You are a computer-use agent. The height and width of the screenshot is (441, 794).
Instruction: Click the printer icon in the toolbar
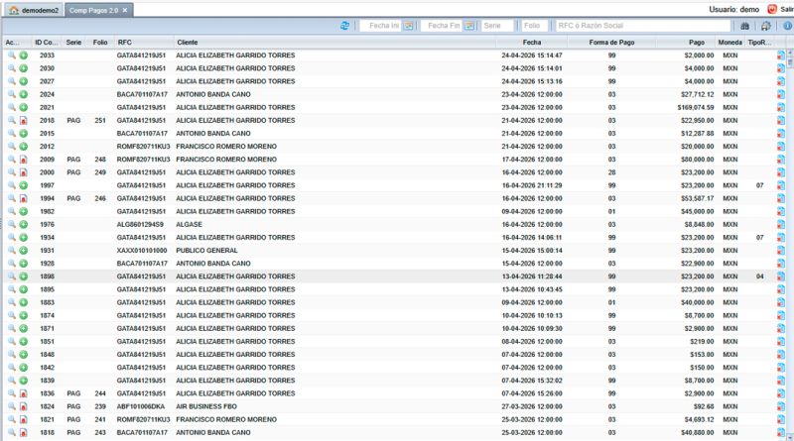pos(765,26)
